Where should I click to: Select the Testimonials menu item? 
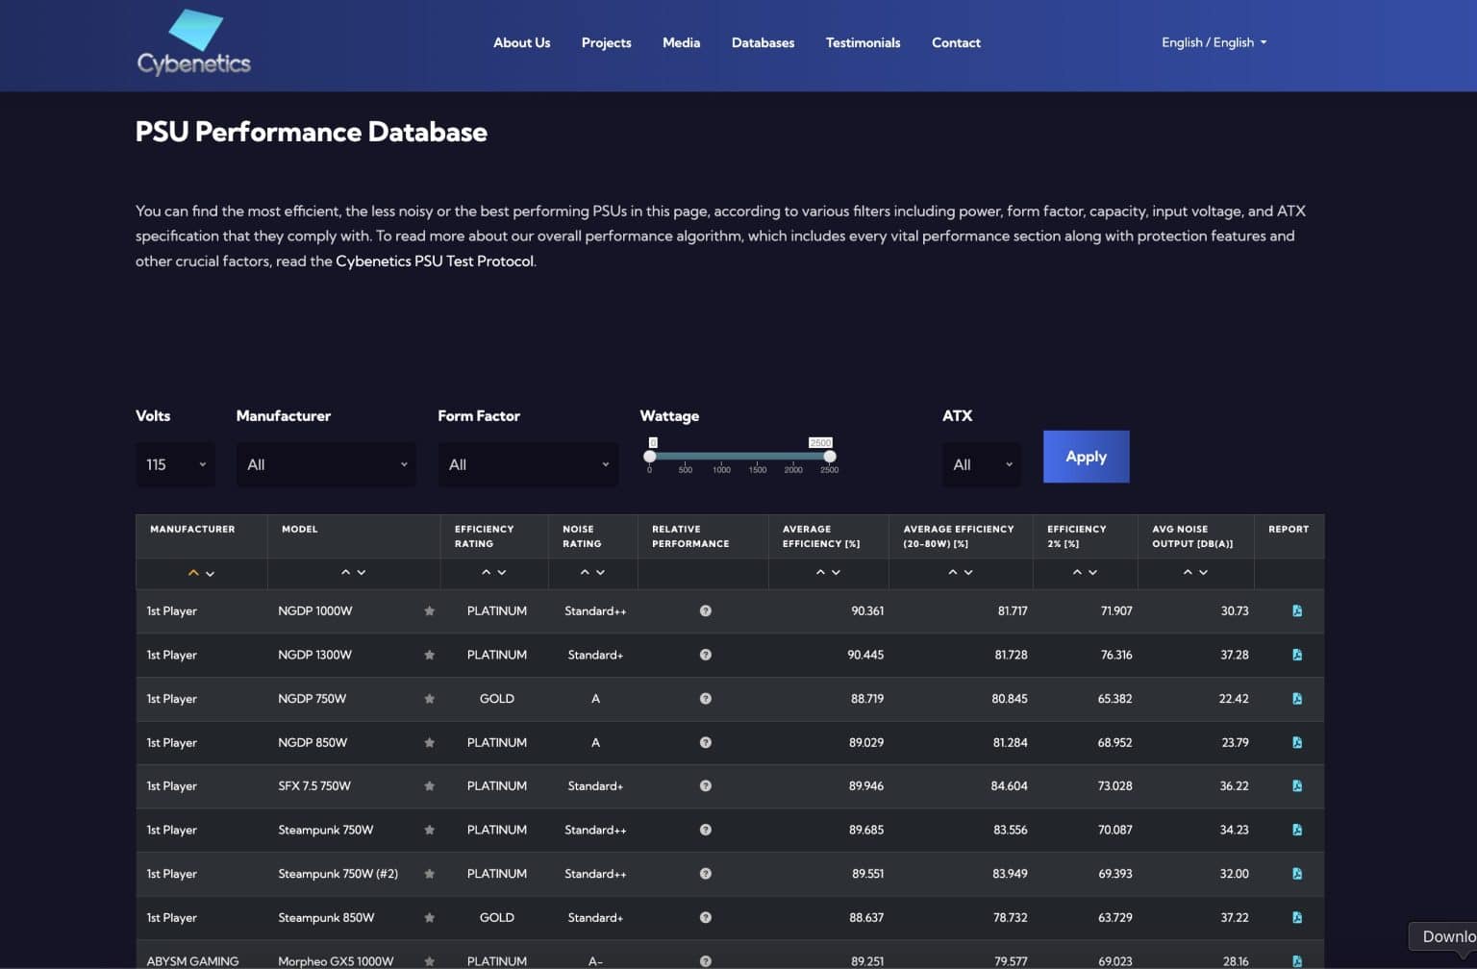(x=863, y=42)
